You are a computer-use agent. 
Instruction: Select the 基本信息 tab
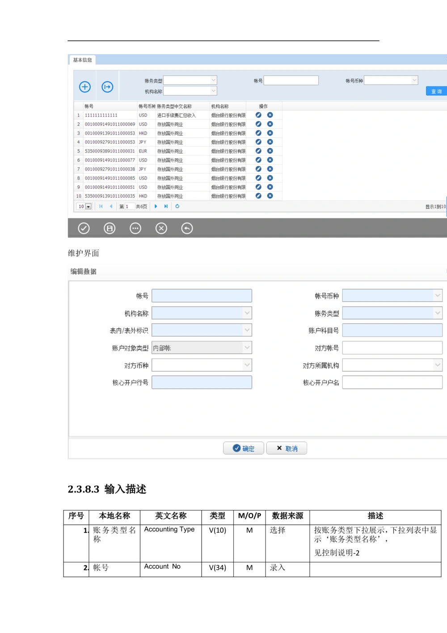tap(82, 60)
